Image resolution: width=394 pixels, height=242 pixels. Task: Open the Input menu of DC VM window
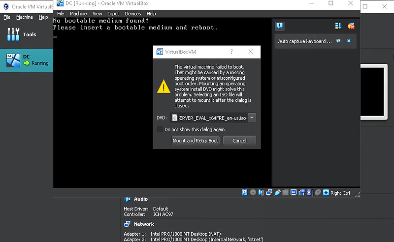[114, 14]
